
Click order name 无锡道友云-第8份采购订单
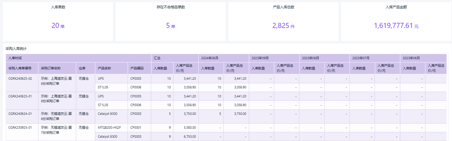point(56,116)
